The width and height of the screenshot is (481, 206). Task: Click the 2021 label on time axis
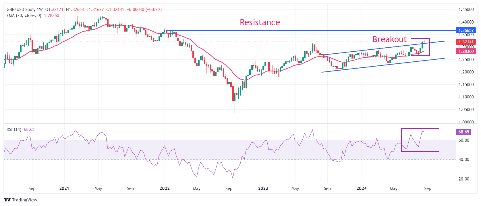point(64,188)
